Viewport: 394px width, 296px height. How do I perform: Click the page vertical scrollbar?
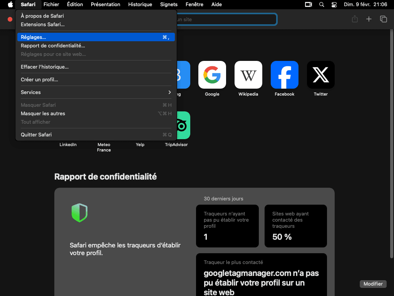(391, 144)
